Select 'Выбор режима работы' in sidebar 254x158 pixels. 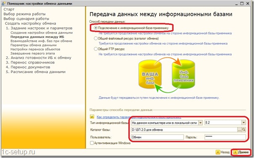pos(24,14)
